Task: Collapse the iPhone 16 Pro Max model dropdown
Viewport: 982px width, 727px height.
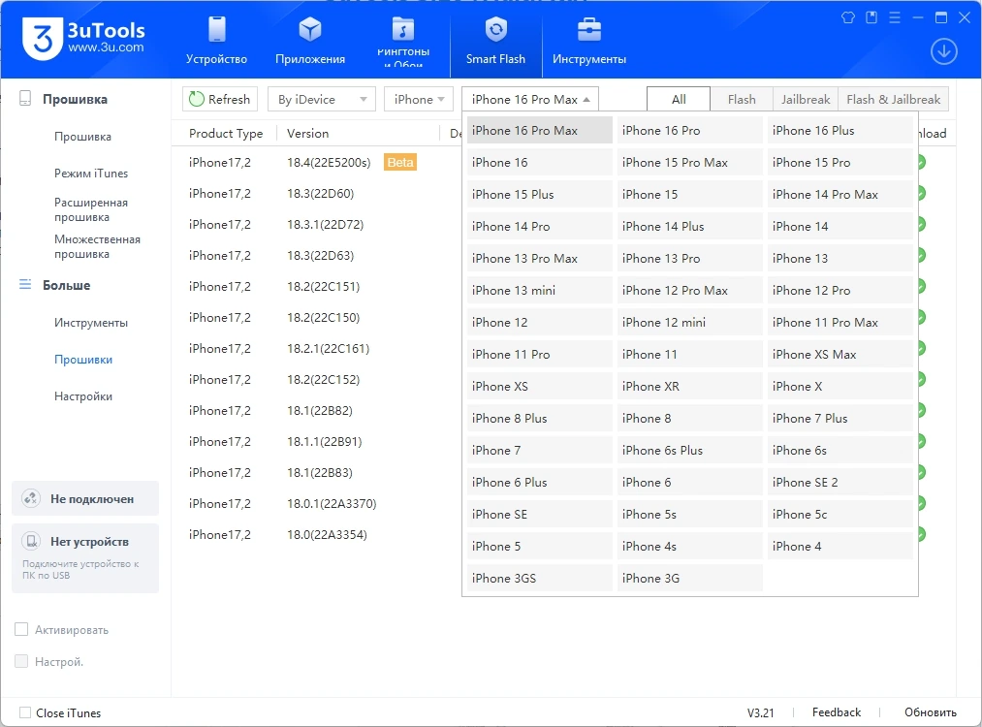Action: point(530,99)
